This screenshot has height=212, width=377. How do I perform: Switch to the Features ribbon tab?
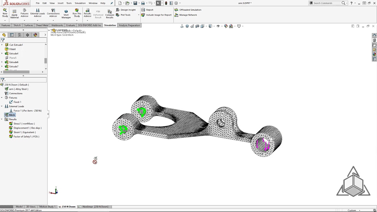(x=6, y=25)
